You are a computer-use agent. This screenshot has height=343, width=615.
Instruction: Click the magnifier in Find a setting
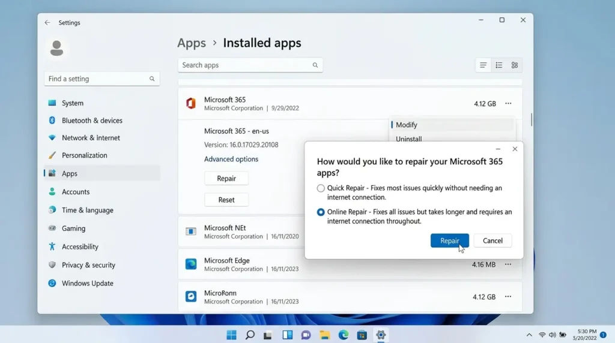pos(152,79)
